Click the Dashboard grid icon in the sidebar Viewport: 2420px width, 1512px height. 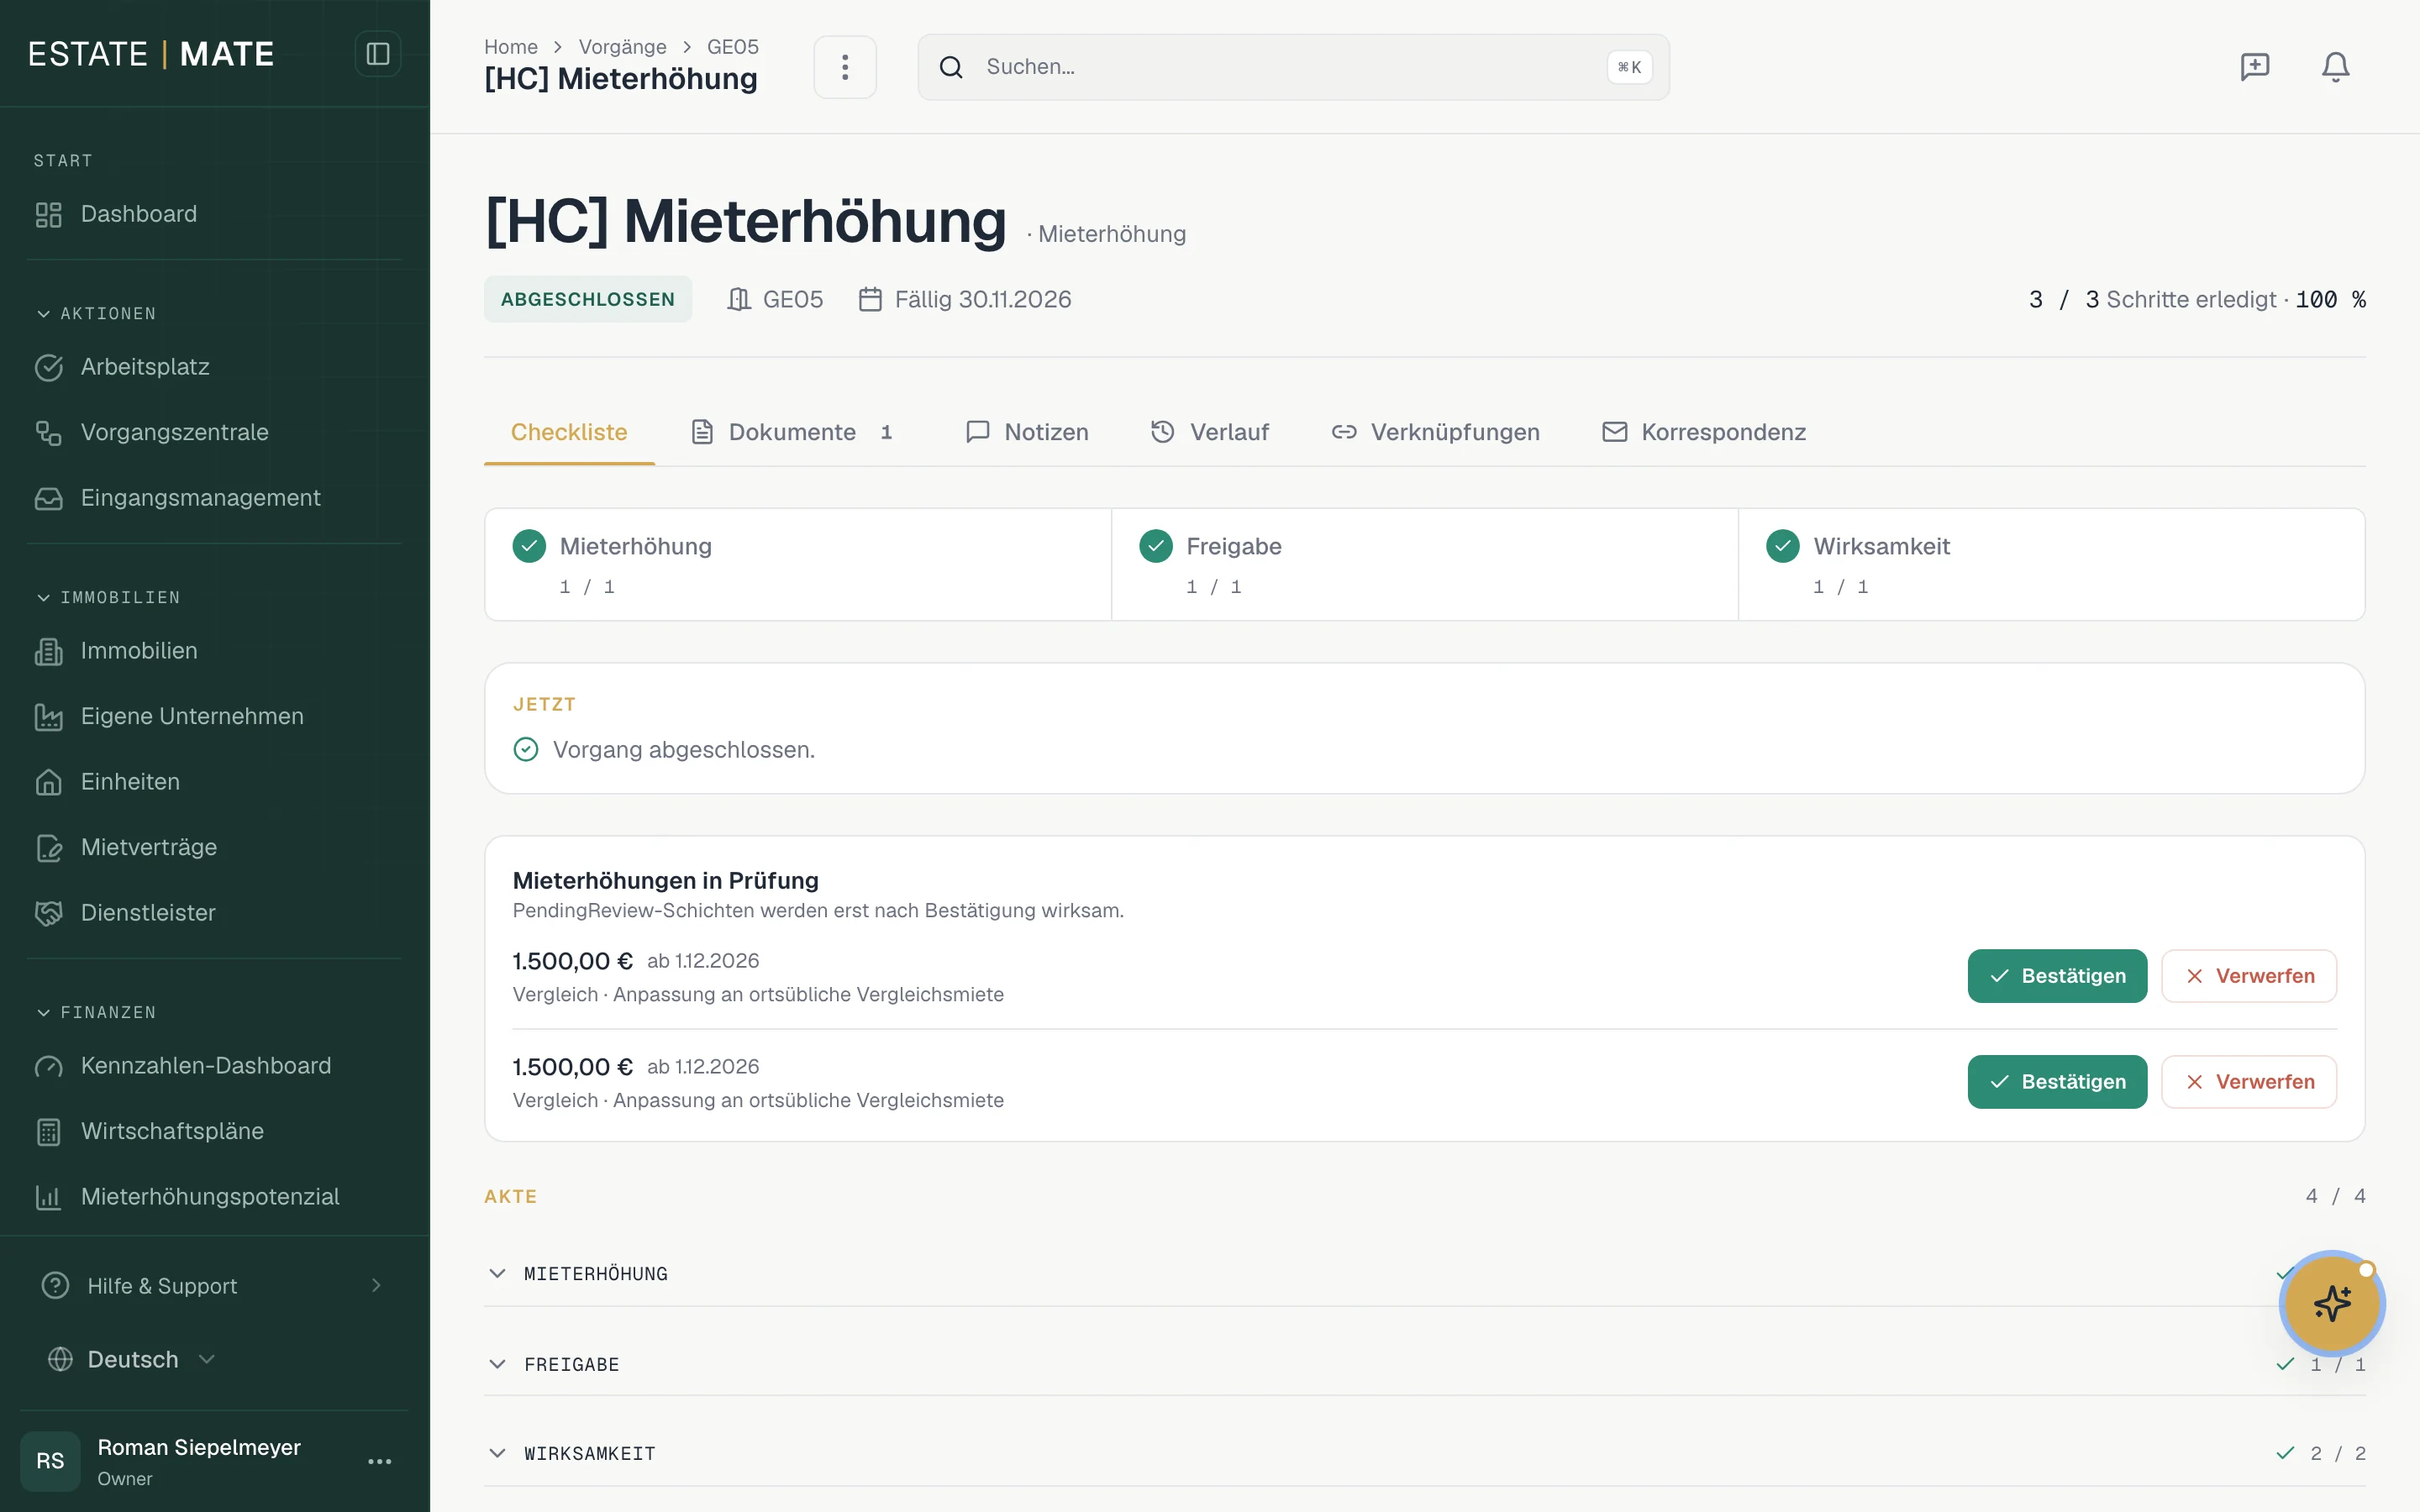click(49, 214)
